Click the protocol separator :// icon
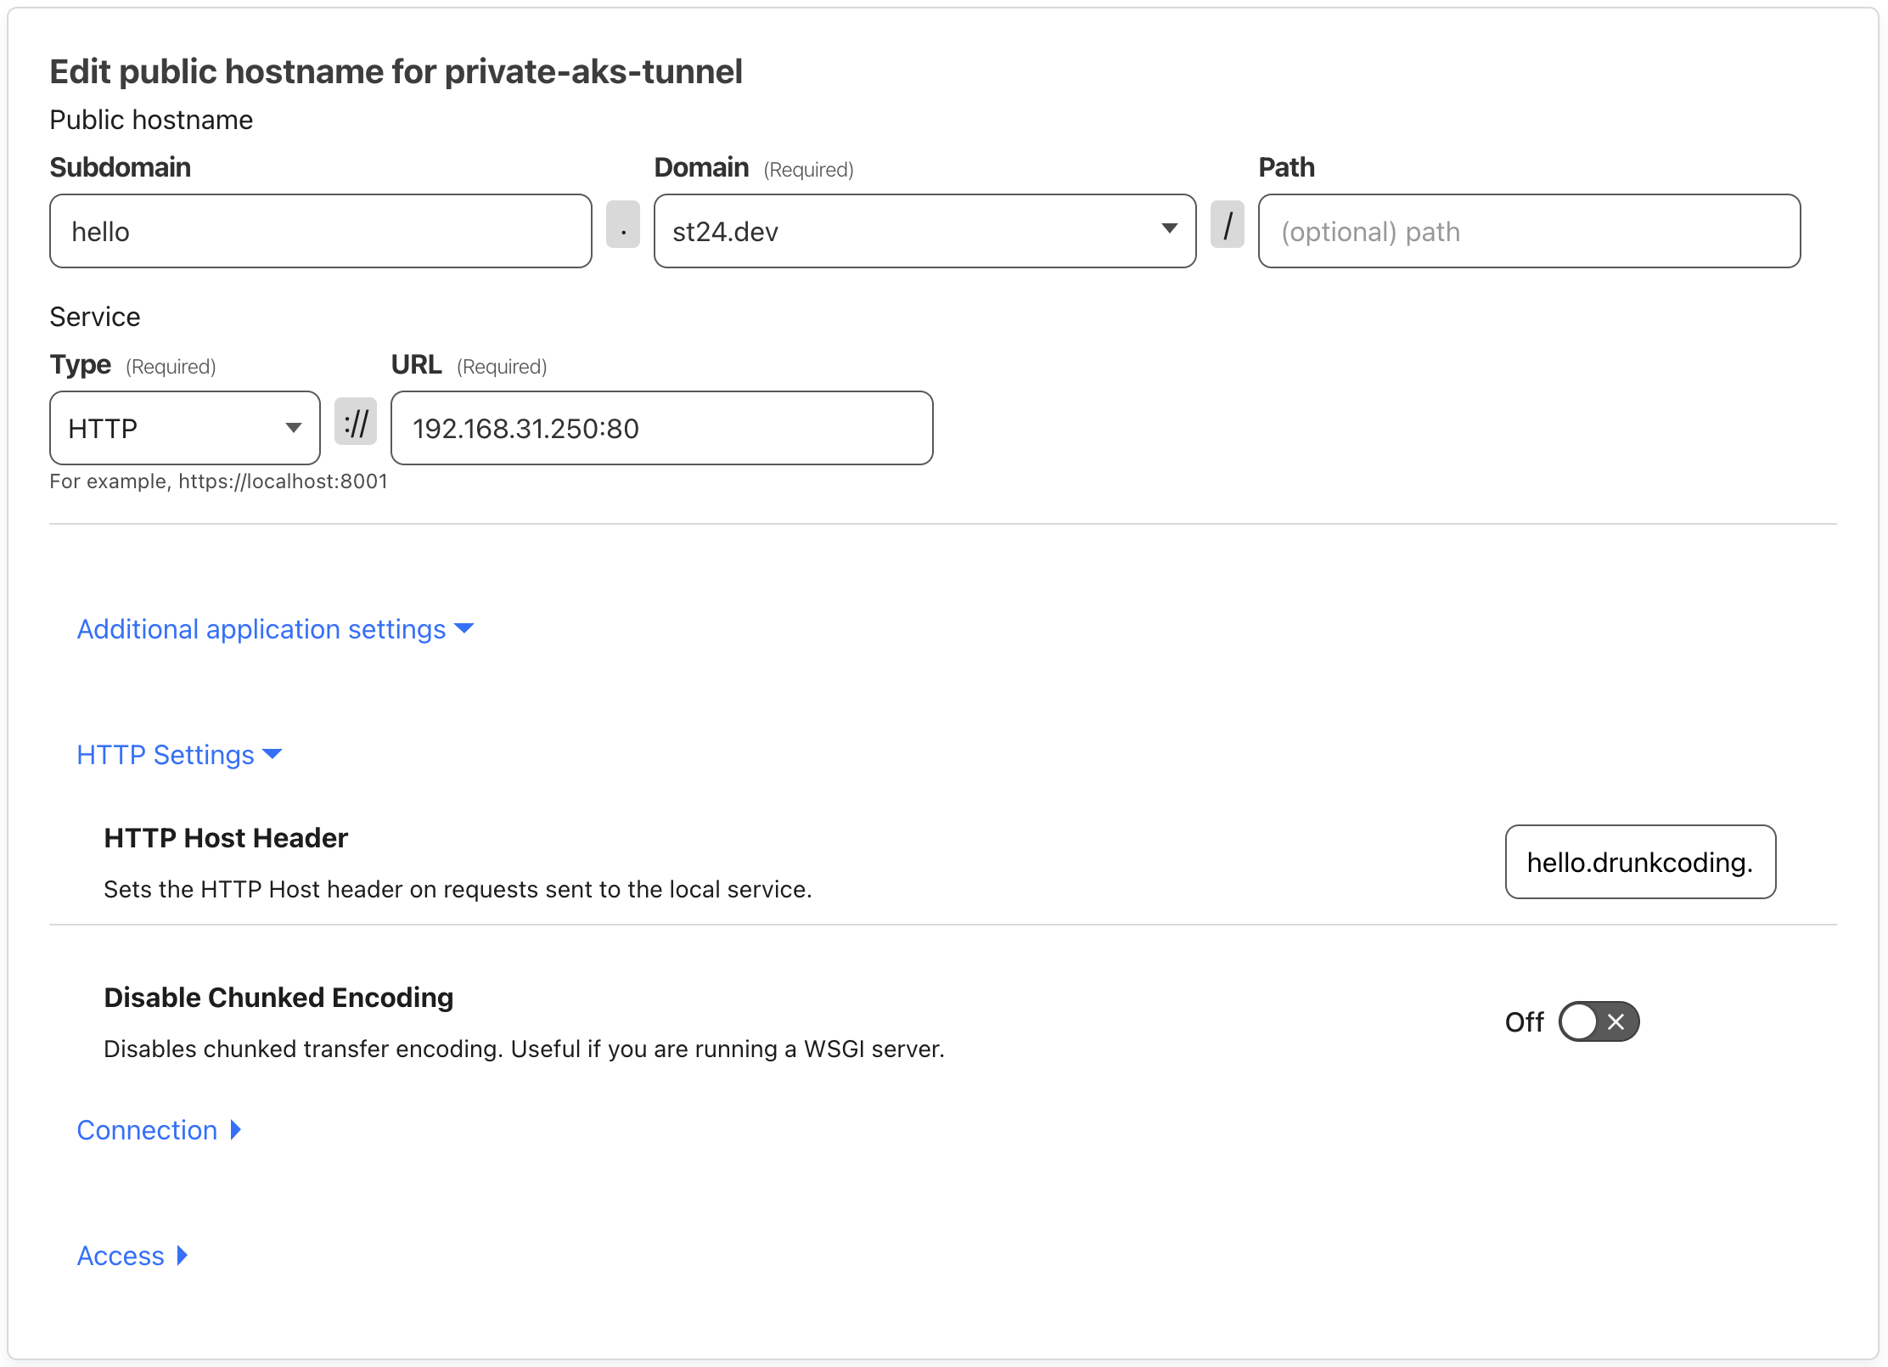 (357, 427)
